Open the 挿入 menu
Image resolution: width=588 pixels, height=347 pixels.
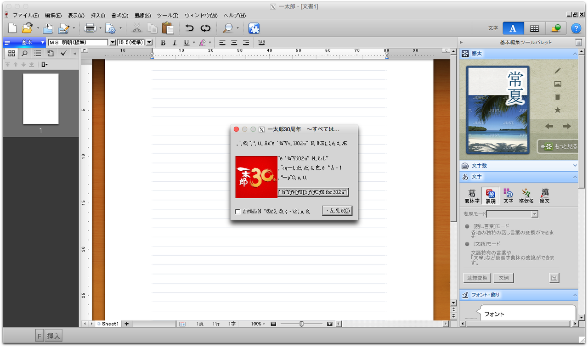click(x=98, y=16)
